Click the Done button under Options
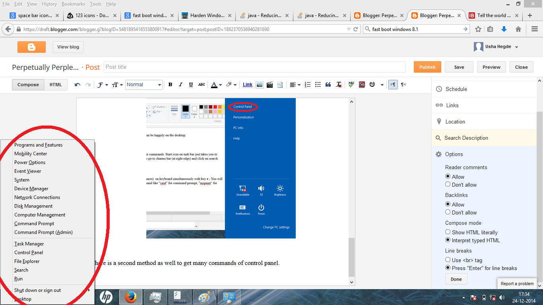This screenshot has width=543, height=305. point(456,279)
